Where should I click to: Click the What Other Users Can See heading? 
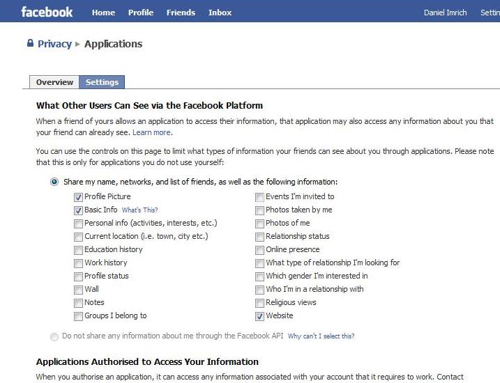point(149,105)
